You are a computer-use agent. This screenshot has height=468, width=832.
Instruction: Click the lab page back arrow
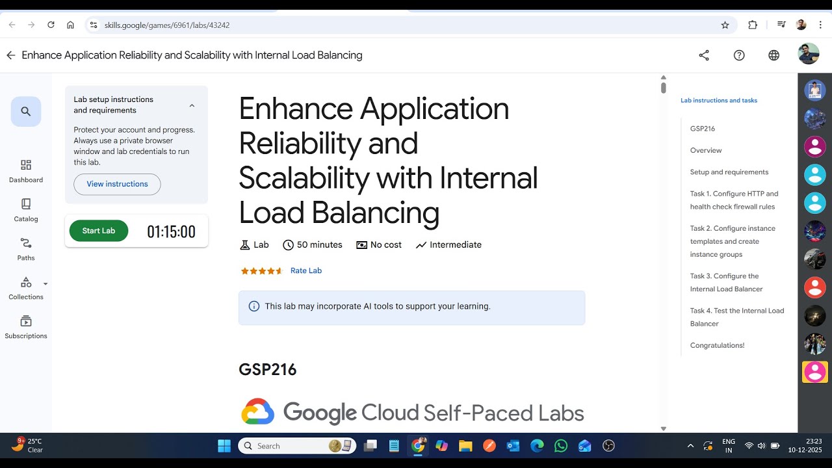pyautogui.click(x=10, y=55)
